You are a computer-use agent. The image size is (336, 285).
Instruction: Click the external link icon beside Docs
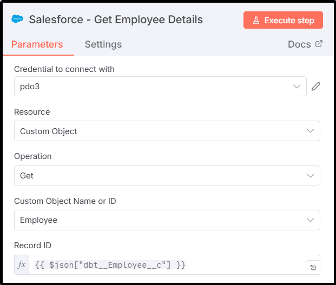(x=319, y=44)
